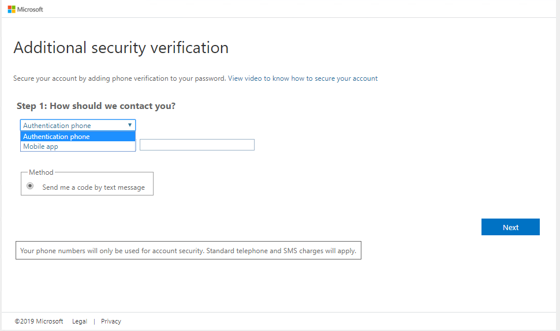Open View video to secure your account link
This screenshot has height=331, width=560.
[x=303, y=78]
